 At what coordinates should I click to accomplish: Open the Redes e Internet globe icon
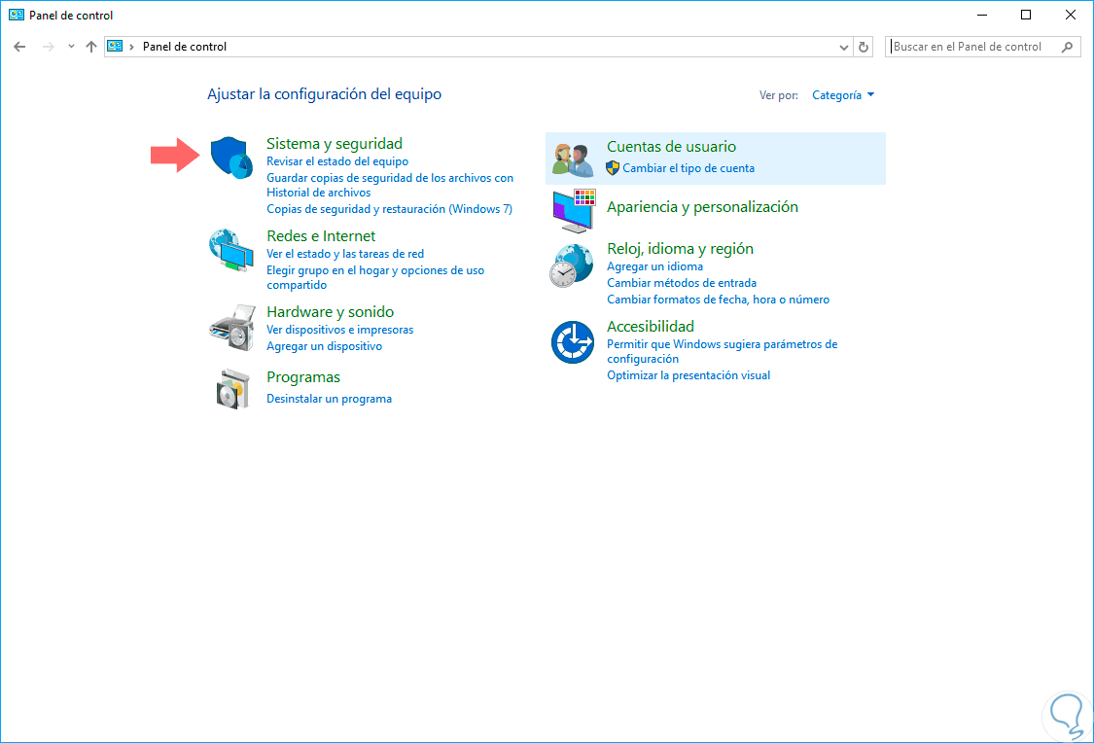[230, 250]
